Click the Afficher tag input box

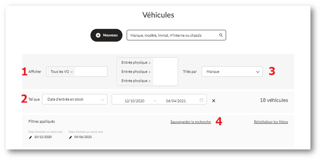(77, 72)
